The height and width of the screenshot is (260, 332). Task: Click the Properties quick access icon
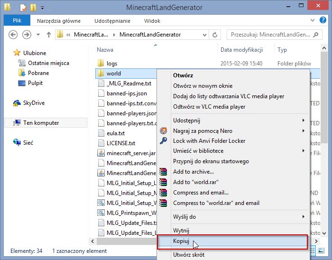[x=23, y=8]
